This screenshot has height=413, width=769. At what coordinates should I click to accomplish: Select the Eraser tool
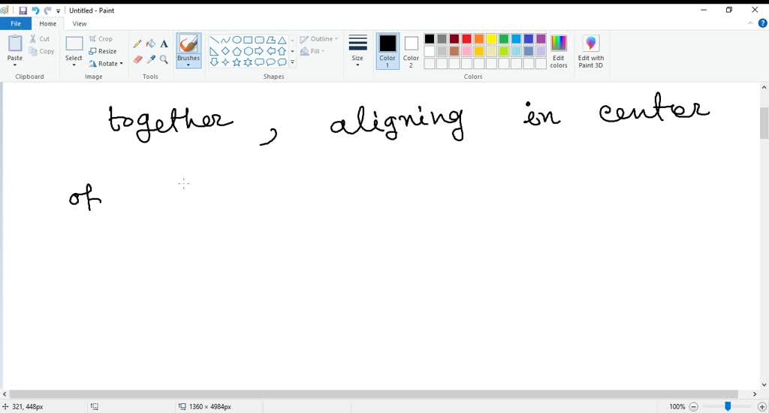pos(137,59)
